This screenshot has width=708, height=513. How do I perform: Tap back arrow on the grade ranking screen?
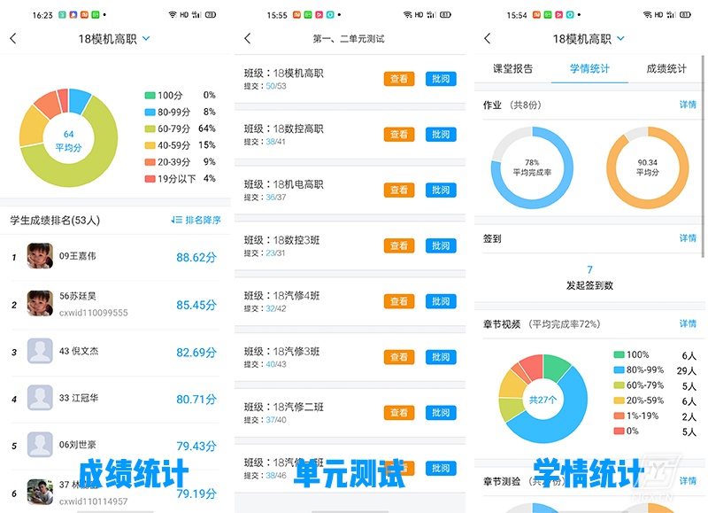(12, 39)
